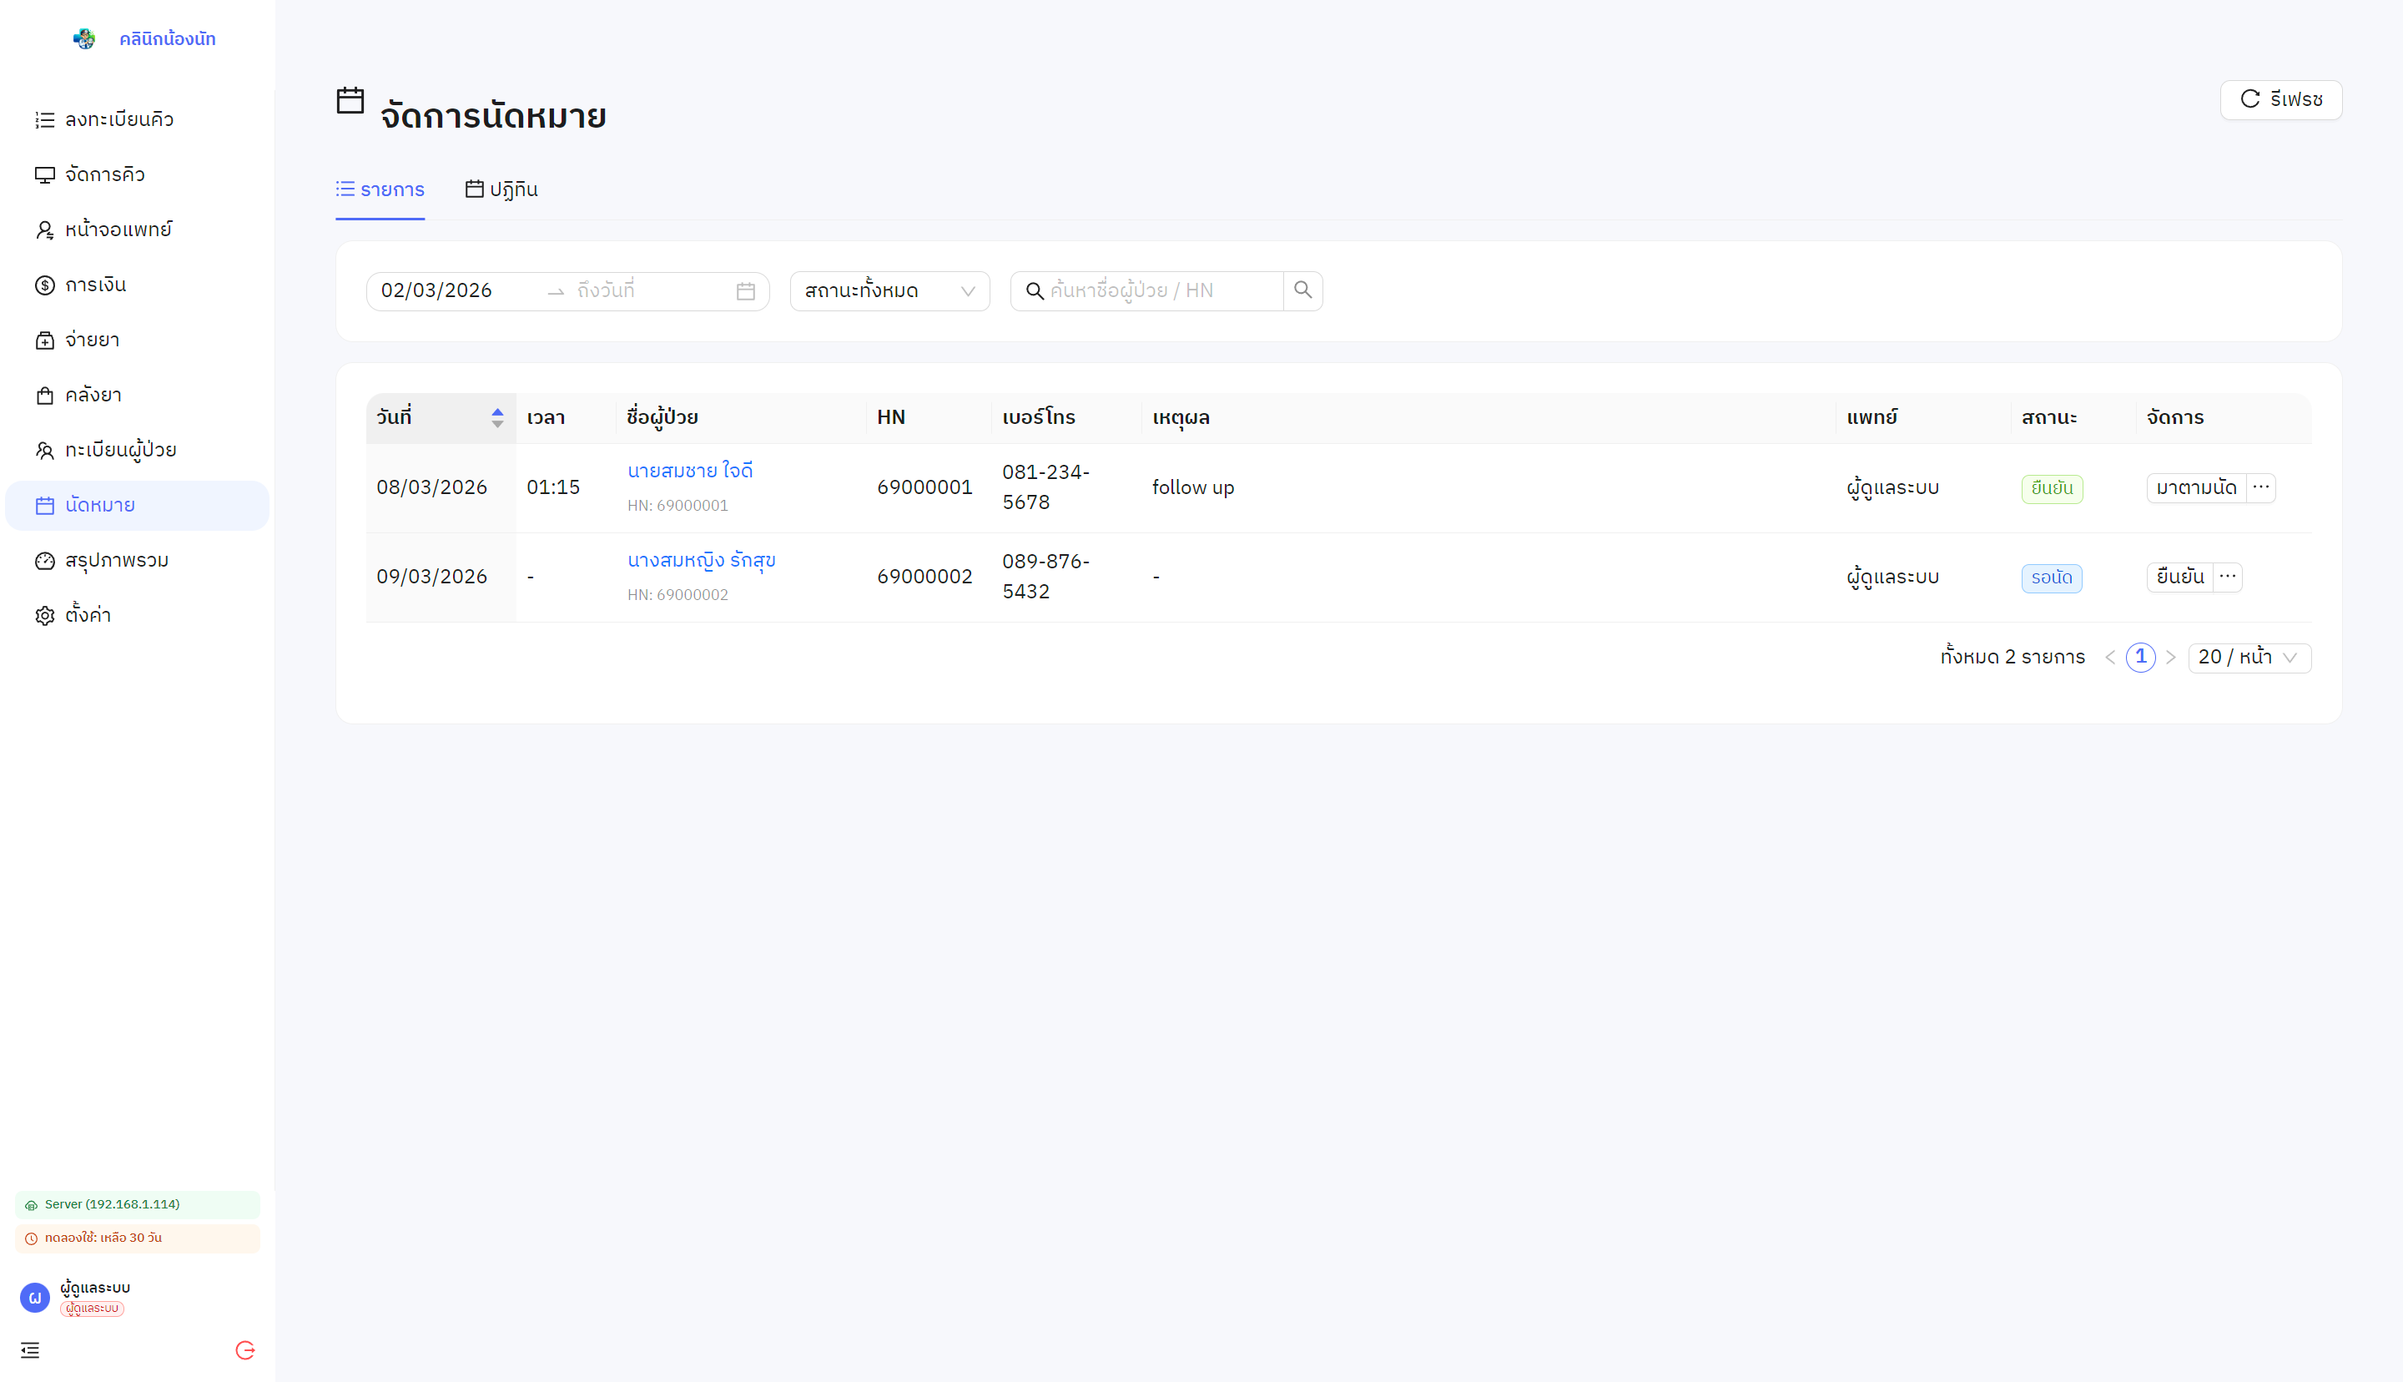Click the patient name / HN search field
2403x1382 pixels.
pyautogui.click(x=1162, y=291)
